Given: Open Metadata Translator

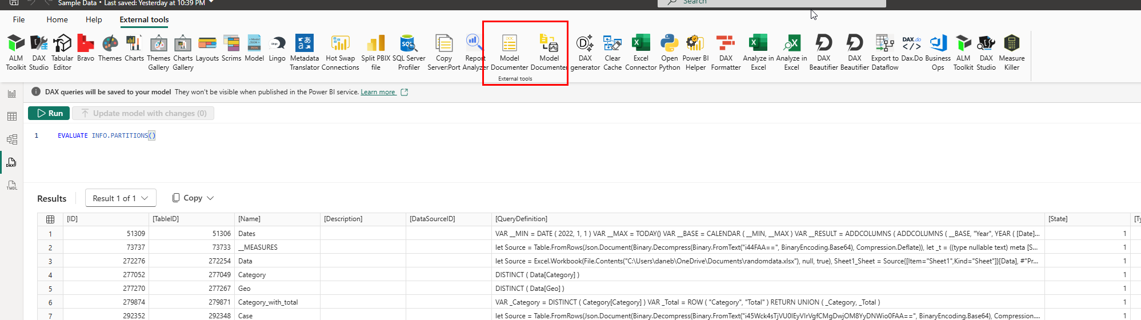Looking at the screenshot, I should tap(305, 52).
